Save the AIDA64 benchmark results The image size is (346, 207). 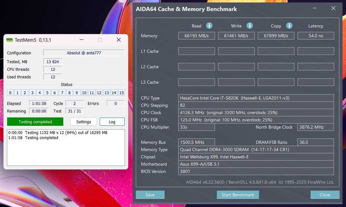pos(150,195)
